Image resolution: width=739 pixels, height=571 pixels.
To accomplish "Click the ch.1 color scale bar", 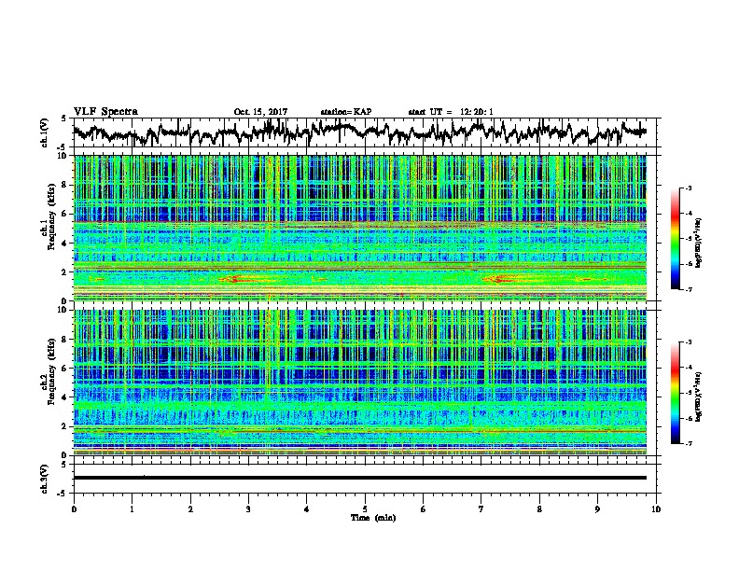I will click(x=675, y=239).
